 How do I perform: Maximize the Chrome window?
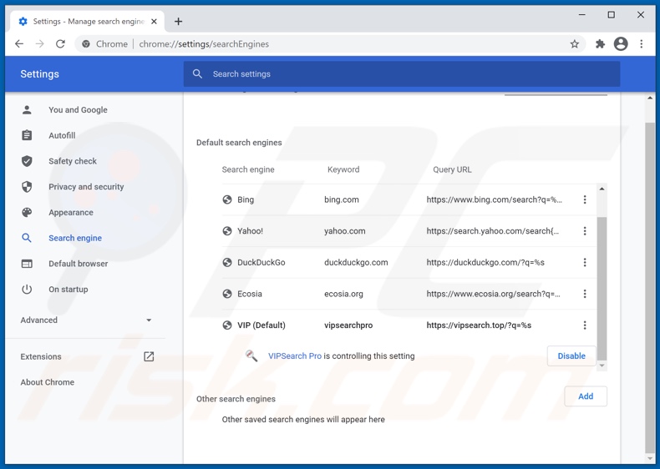pyautogui.click(x=612, y=15)
